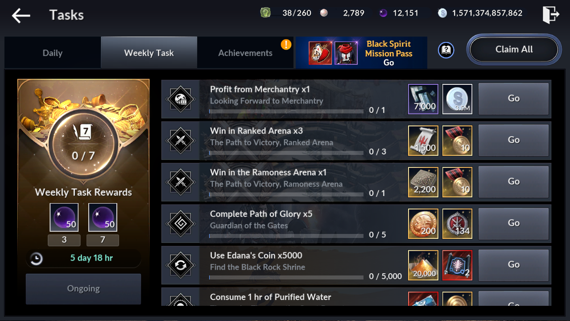The width and height of the screenshot is (570, 321).
Task: Click Go for Profit from Merchantry task
Action: 513,99
